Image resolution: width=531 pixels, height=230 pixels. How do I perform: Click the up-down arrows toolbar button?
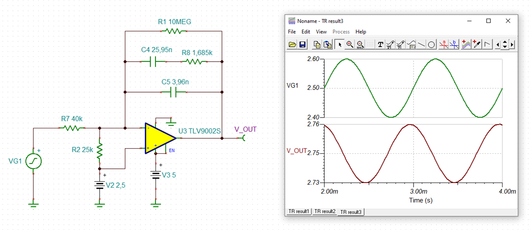pyautogui.click(x=505, y=44)
